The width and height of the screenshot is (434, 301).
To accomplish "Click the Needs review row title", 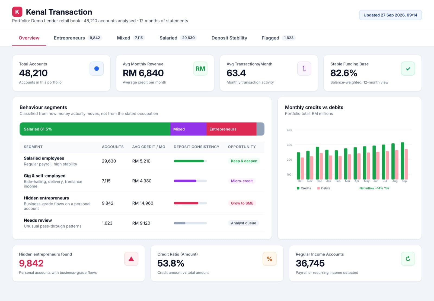I will 38,220.
